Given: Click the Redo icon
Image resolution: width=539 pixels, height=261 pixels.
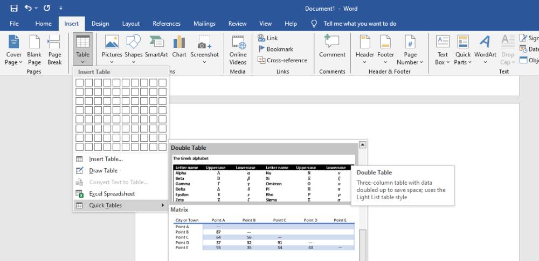Looking at the screenshot, I should [47, 8].
